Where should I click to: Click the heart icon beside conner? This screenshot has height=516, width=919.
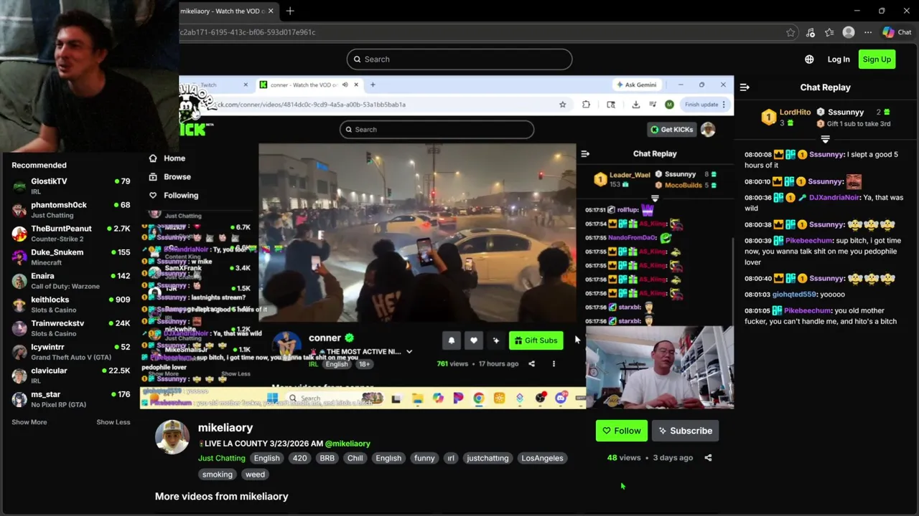click(473, 340)
